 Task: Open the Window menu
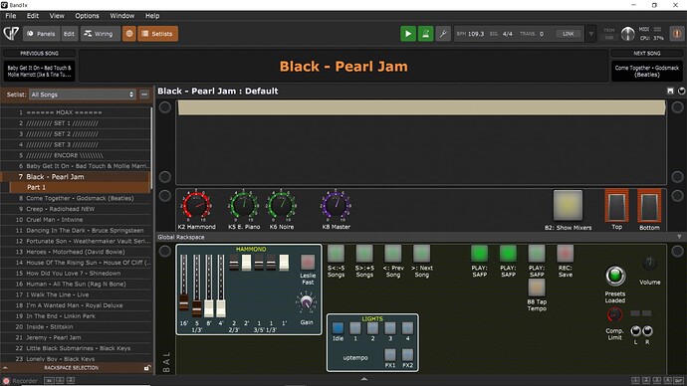[121, 16]
